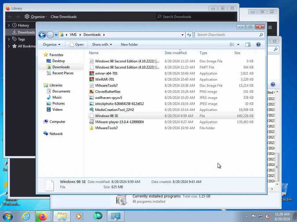
Task: Click the Control Panel taskbar icon
Action: [116, 216]
